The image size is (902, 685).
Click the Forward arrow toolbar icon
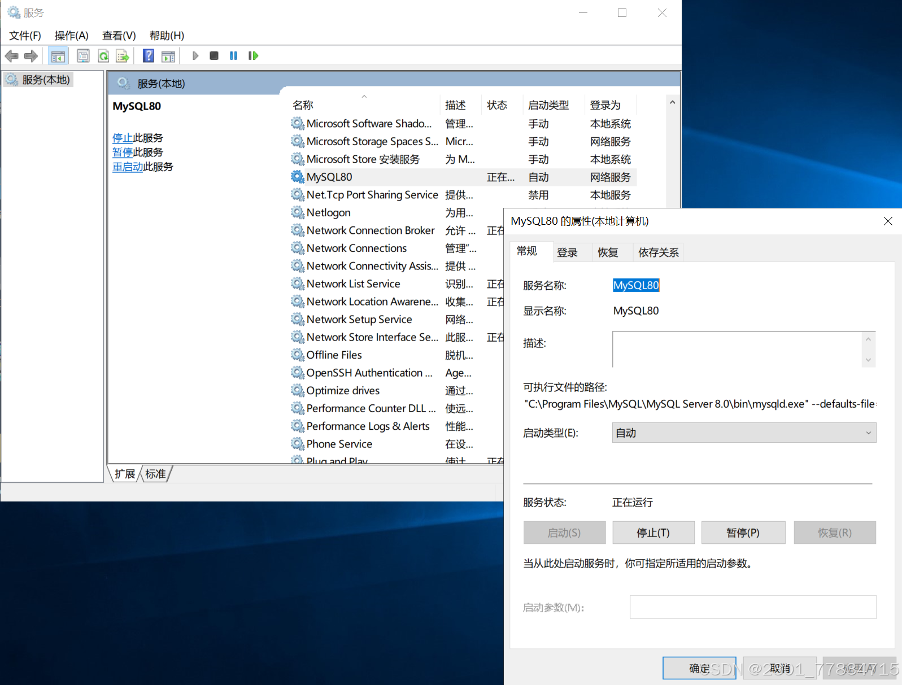[x=31, y=56]
